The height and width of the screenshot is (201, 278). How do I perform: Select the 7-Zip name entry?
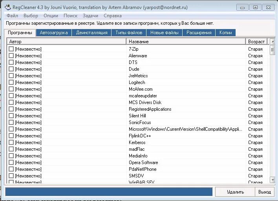pyautogui.click(x=134, y=49)
